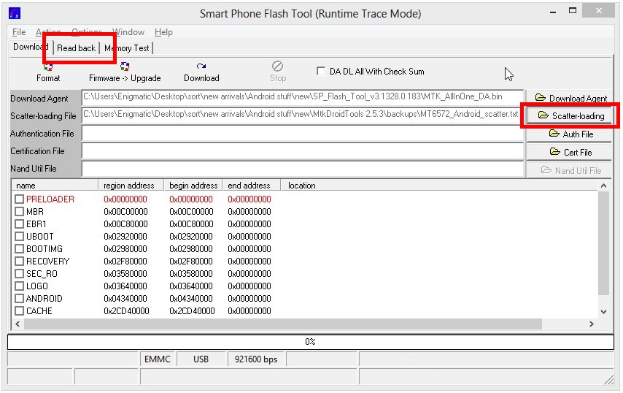Viewport: 623px width, 393px height.
Task: Click the Smart Phone Flash Tool title icon
Action: (x=15, y=14)
